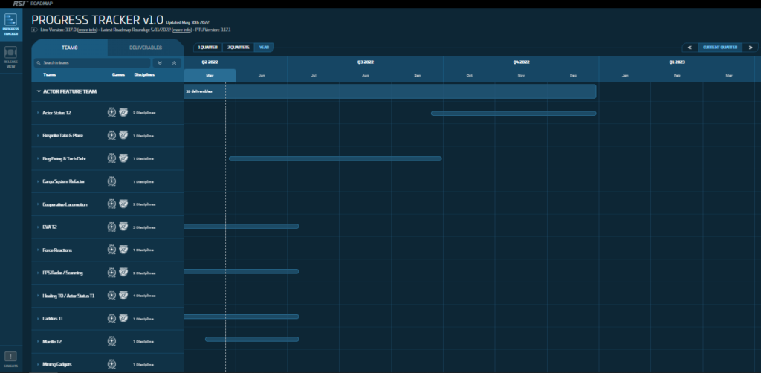Expand the Bespoke Take & Place row
This screenshot has height=373, width=761.
click(x=38, y=136)
